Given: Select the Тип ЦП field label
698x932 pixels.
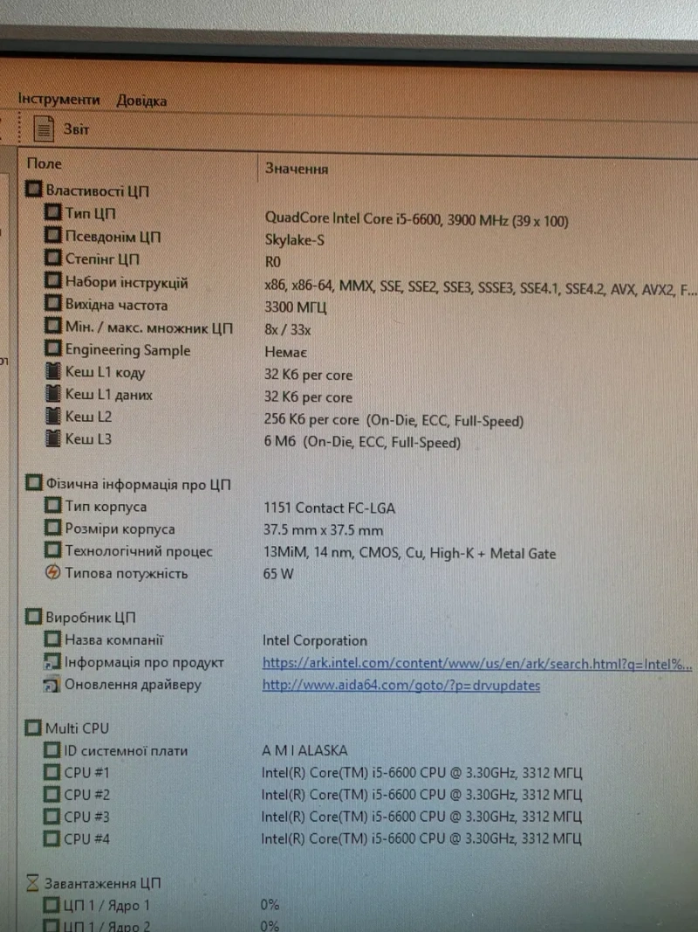Looking at the screenshot, I should [90, 213].
